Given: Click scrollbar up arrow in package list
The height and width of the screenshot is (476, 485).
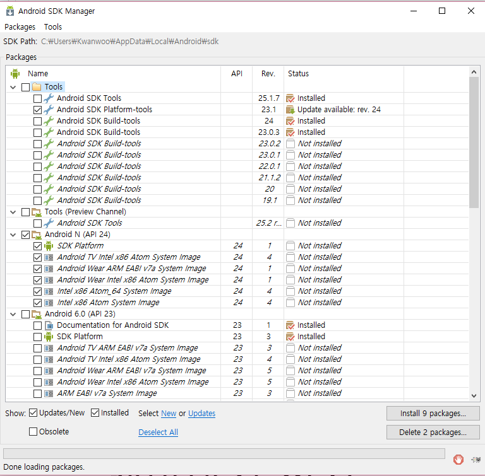Looking at the screenshot, I should point(474,72).
